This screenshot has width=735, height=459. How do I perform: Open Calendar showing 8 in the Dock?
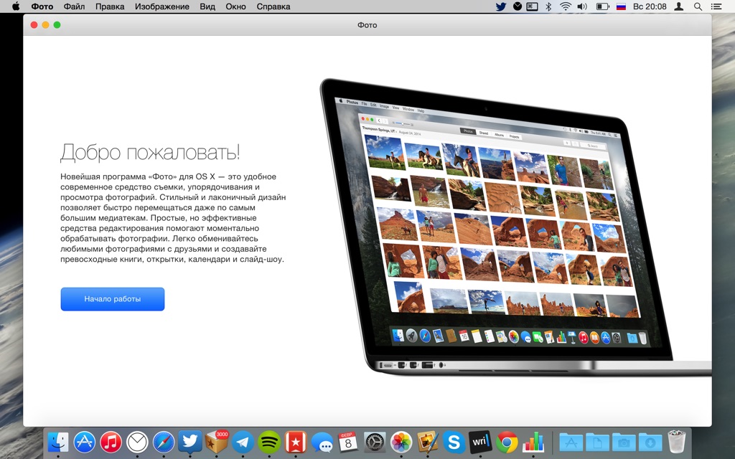click(x=348, y=442)
